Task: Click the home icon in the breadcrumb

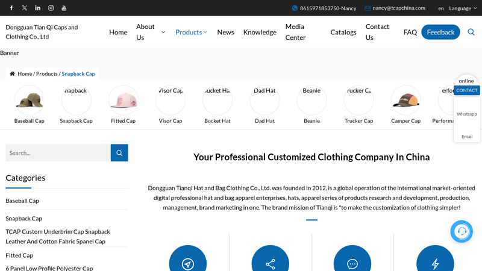Action: click(12, 73)
